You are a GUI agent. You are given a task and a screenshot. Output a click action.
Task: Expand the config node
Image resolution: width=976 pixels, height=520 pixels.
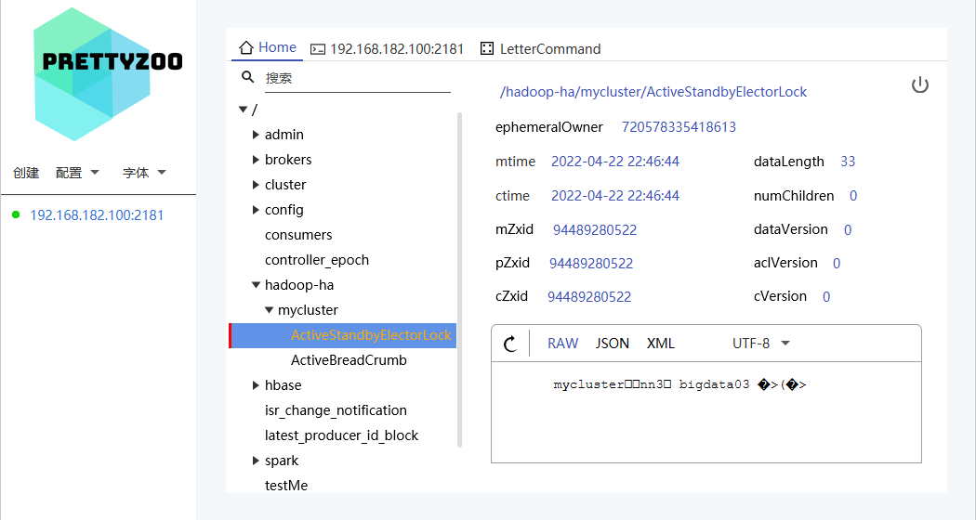[256, 210]
